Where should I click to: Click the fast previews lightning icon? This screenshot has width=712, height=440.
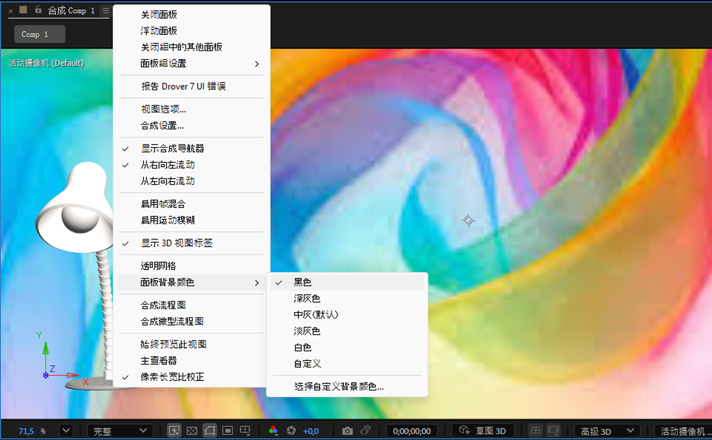[174, 430]
